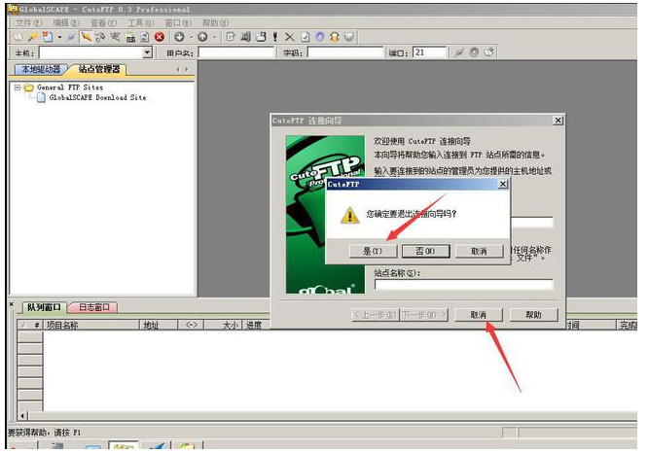Image resolution: width=648 pixels, height=453 pixels.
Task: Open the host address dropdown
Action: (x=148, y=52)
